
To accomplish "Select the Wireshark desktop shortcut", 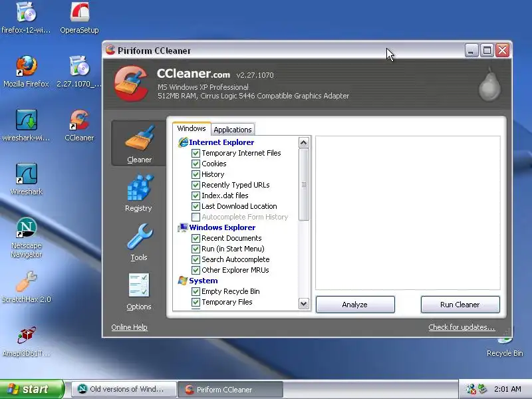I will [26, 180].
